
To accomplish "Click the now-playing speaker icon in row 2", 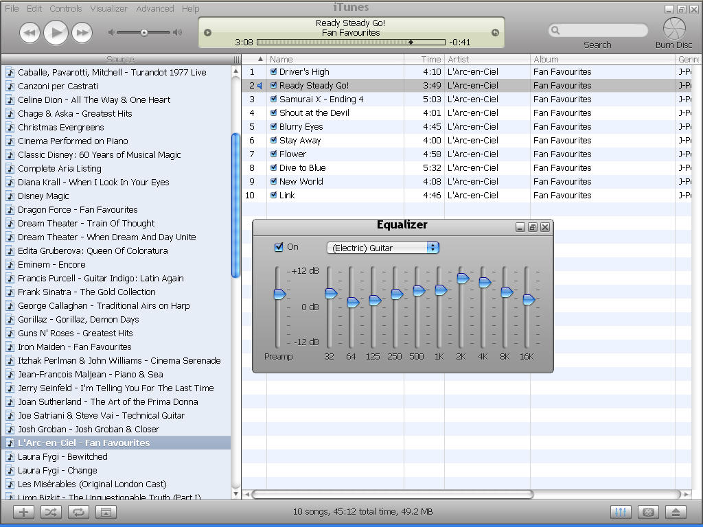I will point(260,86).
